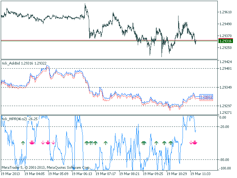
Task: Click the triple green up arrow cluster
Action: (x=91, y=143)
